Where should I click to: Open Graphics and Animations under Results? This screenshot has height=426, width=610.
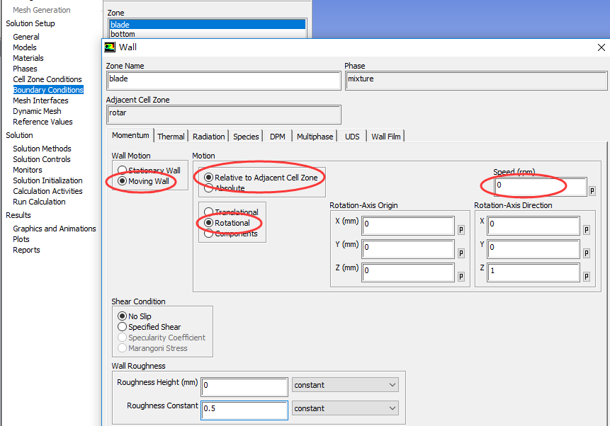(x=55, y=229)
